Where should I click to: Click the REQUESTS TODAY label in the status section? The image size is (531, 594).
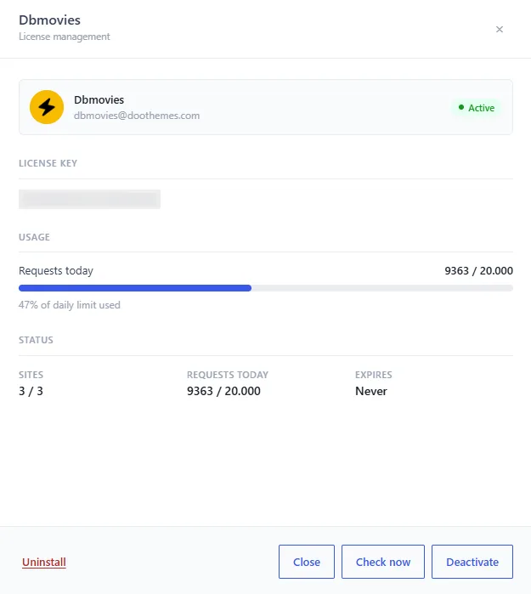pos(228,375)
